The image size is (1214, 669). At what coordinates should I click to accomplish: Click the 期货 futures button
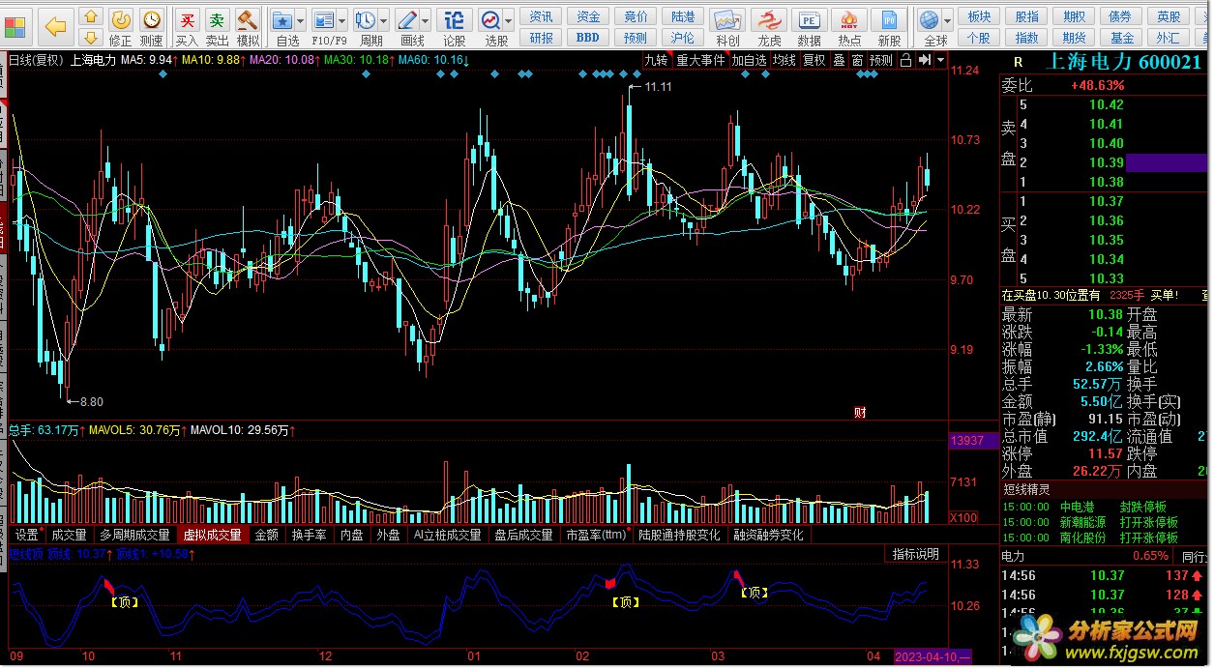click(x=1074, y=38)
